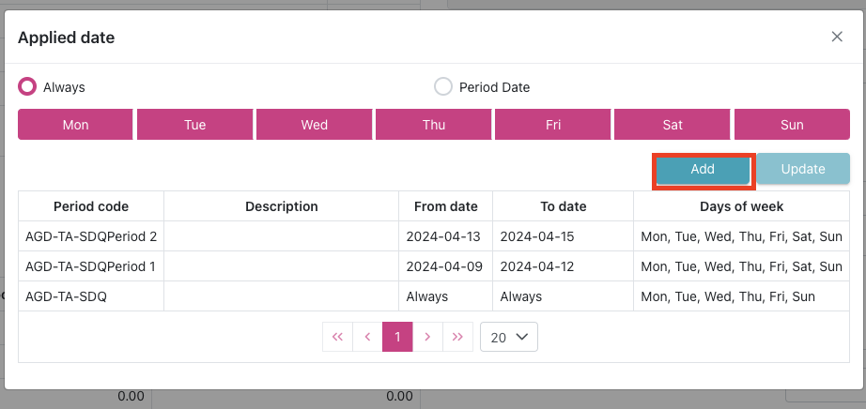Go to previous page arrow

pos(367,337)
